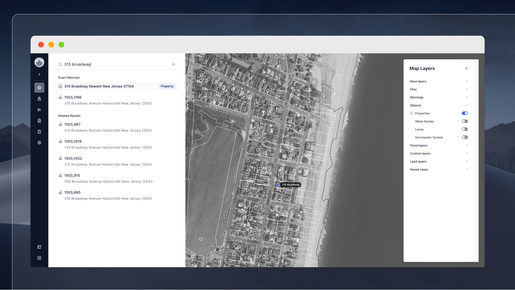Click the city seal logo

(x=39, y=62)
